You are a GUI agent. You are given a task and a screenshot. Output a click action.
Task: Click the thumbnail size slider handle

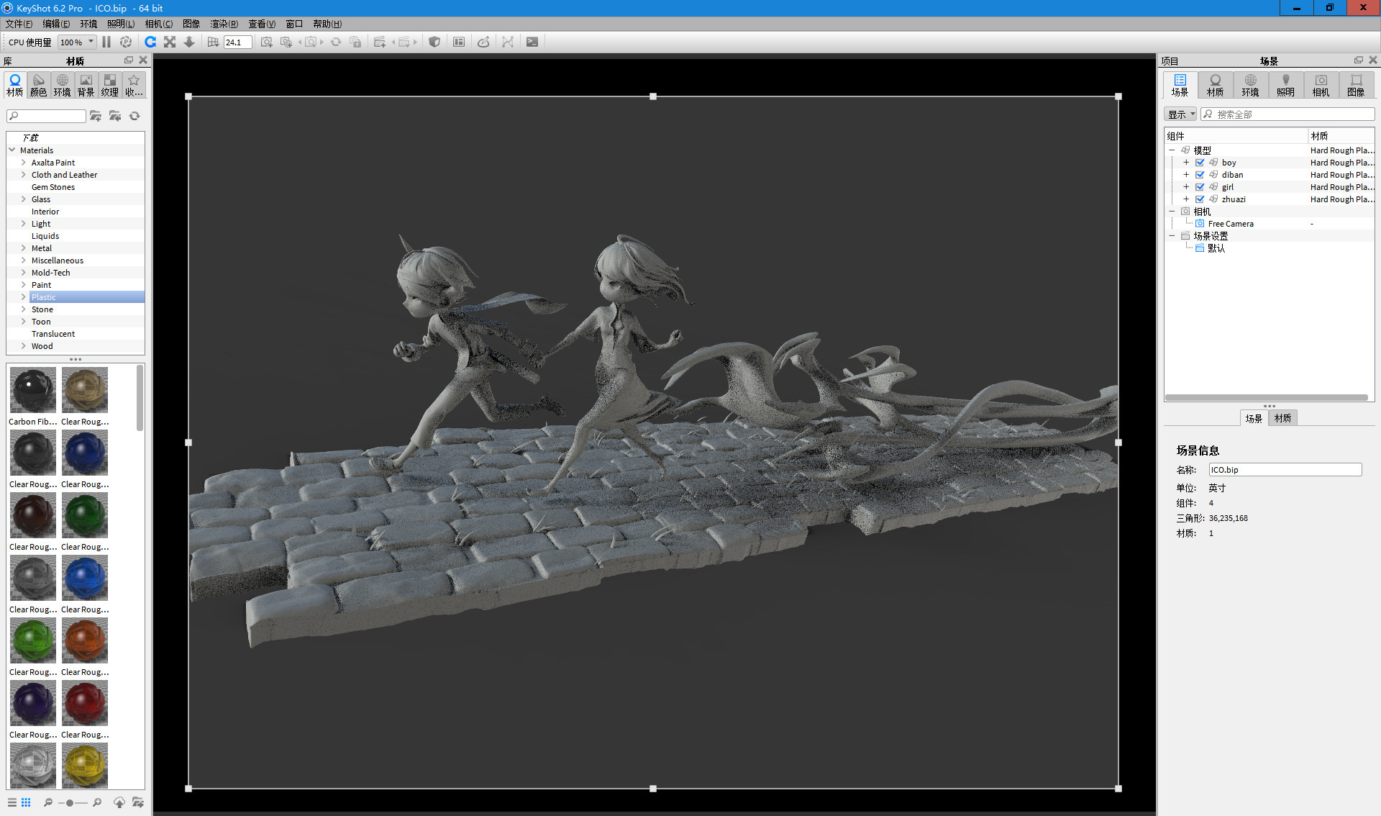[x=69, y=802]
